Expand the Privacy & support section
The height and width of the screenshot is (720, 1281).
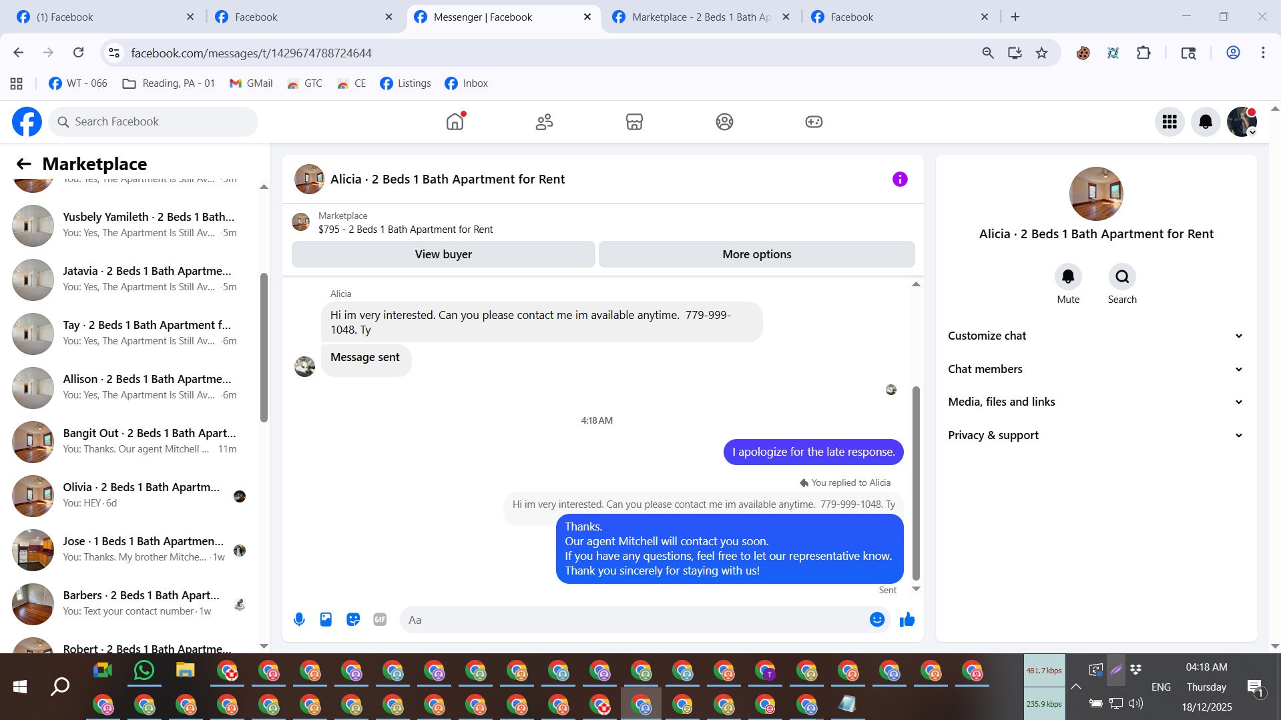[1096, 435]
